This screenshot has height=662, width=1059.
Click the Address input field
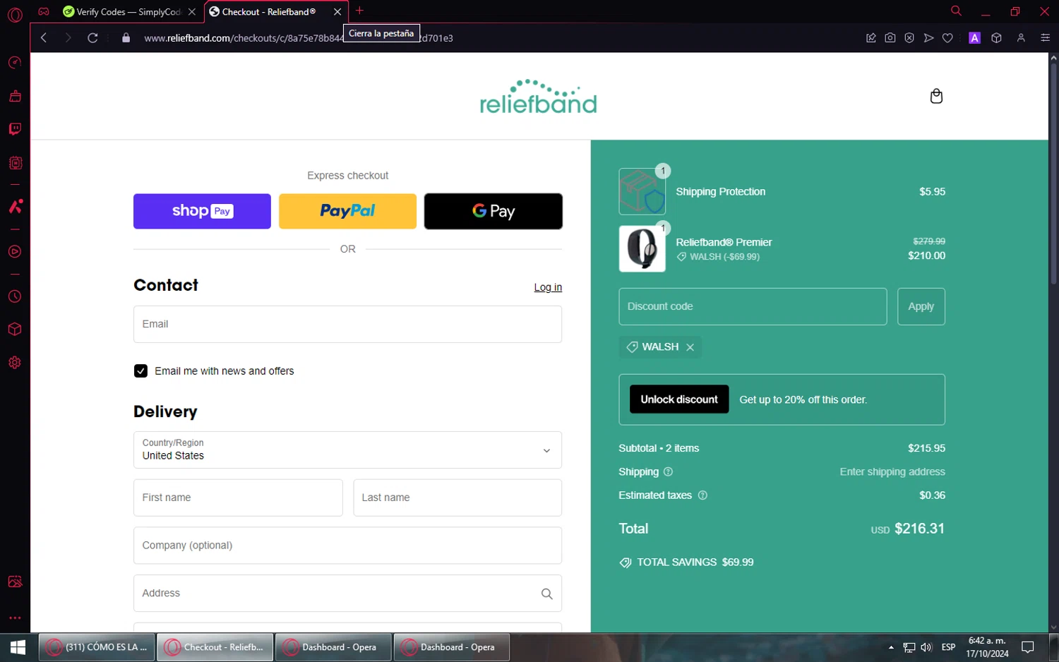pos(347,594)
